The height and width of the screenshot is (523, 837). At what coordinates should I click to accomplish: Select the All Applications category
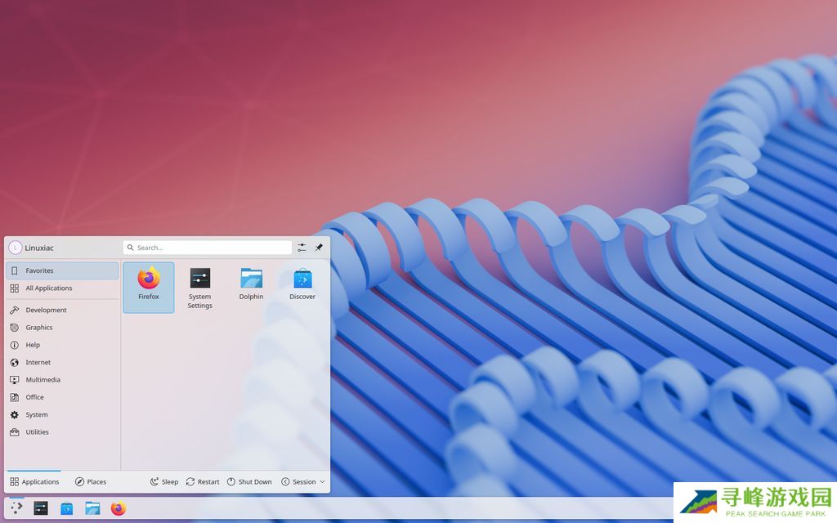point(49,288)
